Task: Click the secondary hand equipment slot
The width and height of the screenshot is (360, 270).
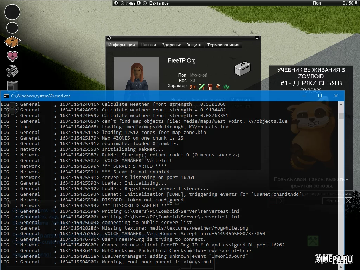Action: click(12, 28)
